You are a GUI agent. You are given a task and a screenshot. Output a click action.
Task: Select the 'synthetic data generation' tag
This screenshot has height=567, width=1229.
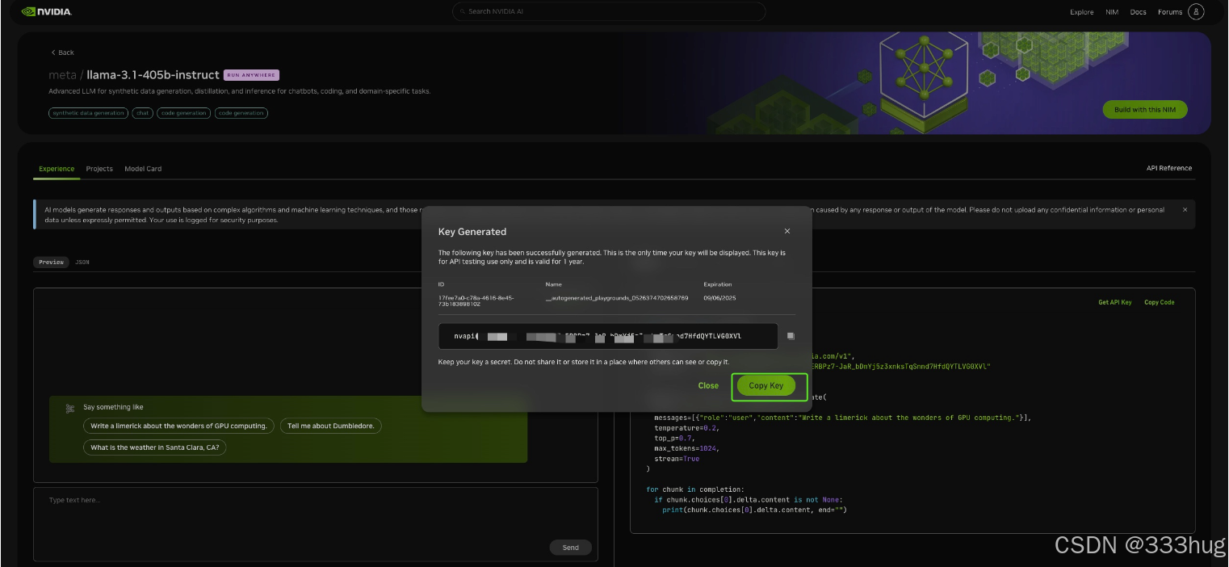pos(88,113)
